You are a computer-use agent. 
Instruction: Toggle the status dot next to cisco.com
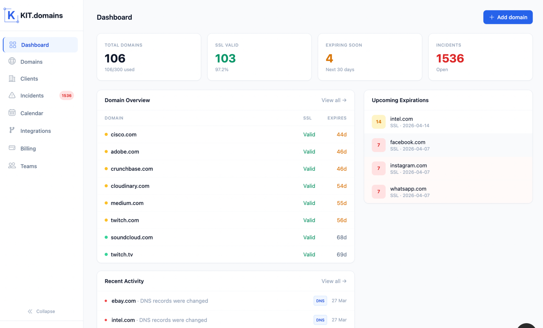(x=106, y=134)
